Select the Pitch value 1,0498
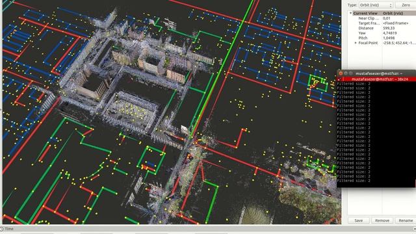The image size is (416, 234). click(389, 38)
